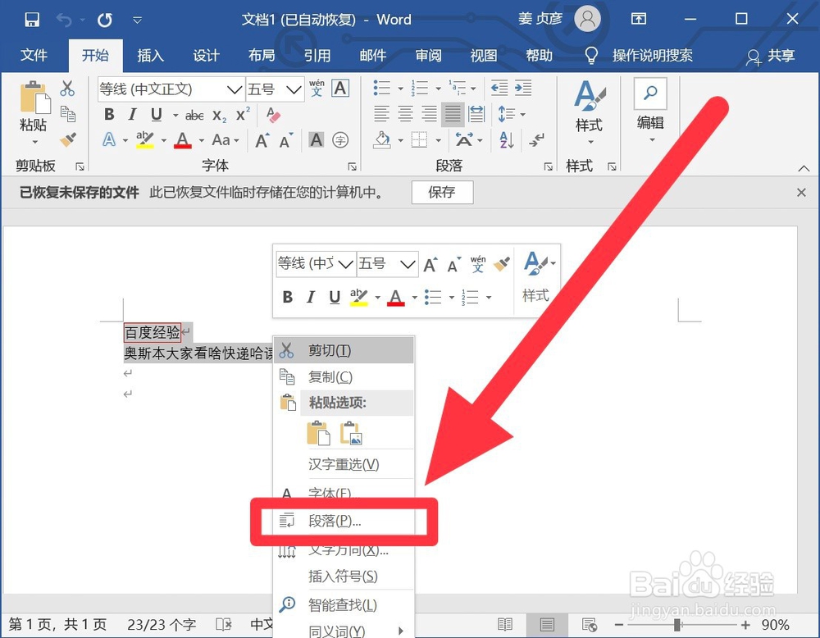Center-align the selected paragraph

tap(404, 114)
